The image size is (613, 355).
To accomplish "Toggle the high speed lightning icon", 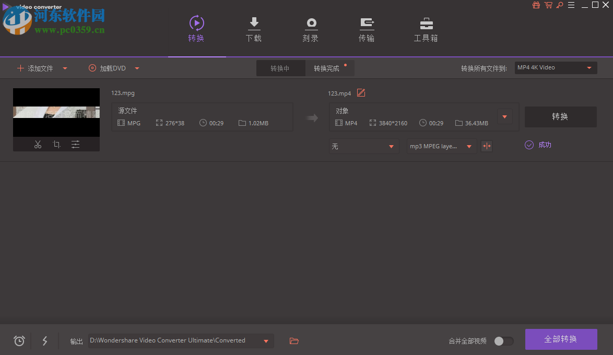I will pyautogui.click(x=44, y=341).
